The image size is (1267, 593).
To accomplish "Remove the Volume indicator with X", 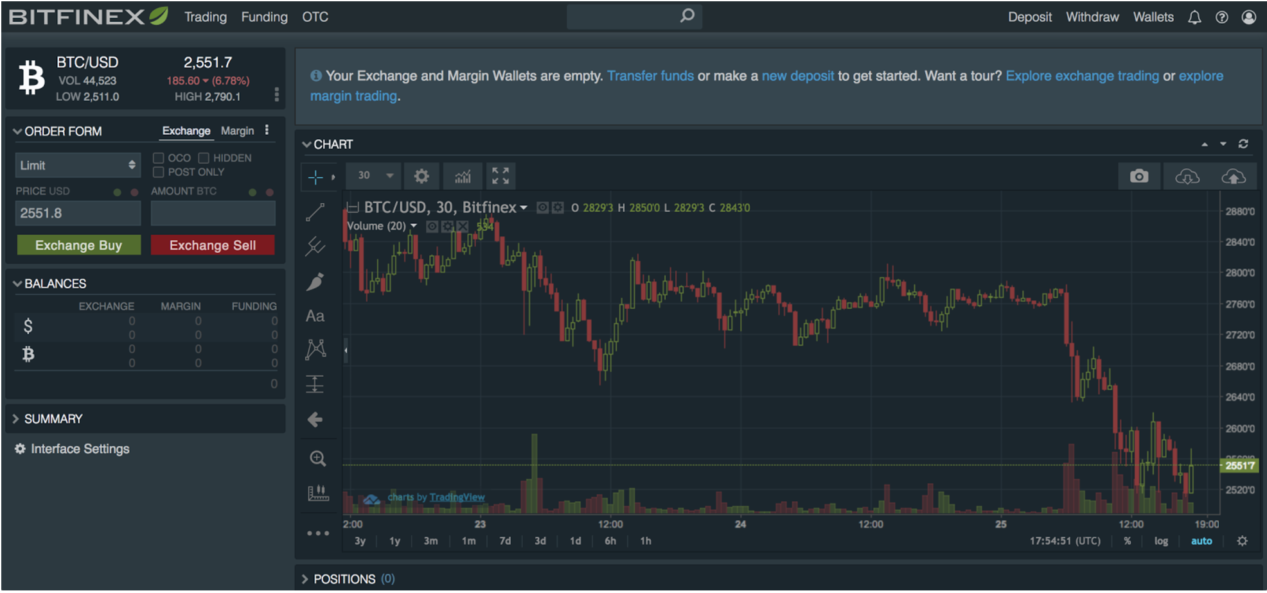I will (463, 226).
